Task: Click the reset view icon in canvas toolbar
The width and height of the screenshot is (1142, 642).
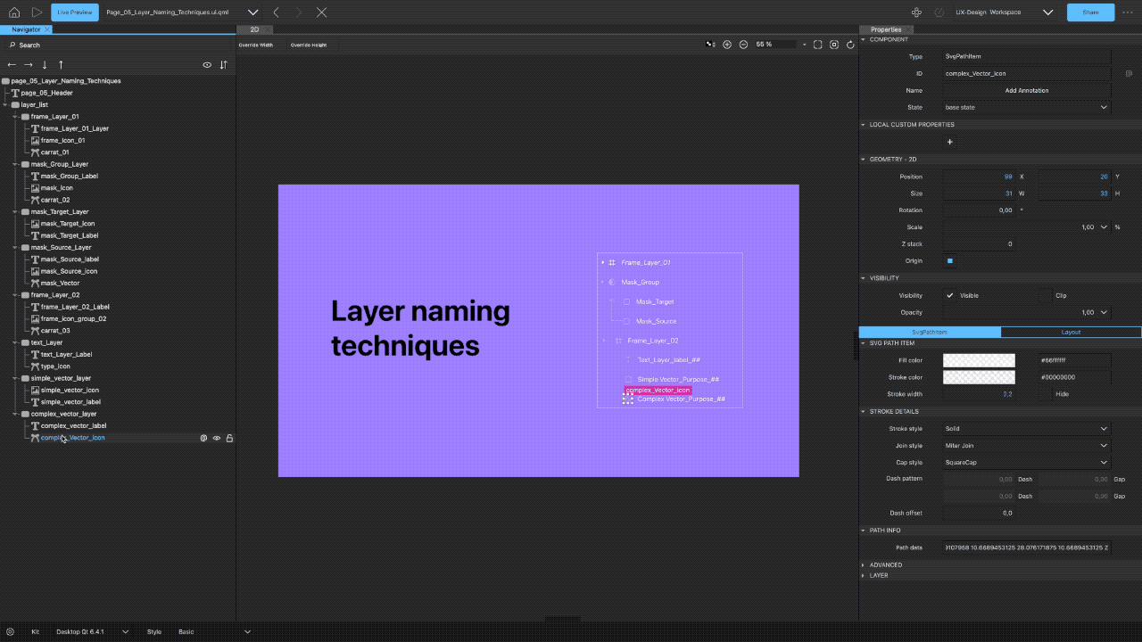Action: tap(849, 45)
